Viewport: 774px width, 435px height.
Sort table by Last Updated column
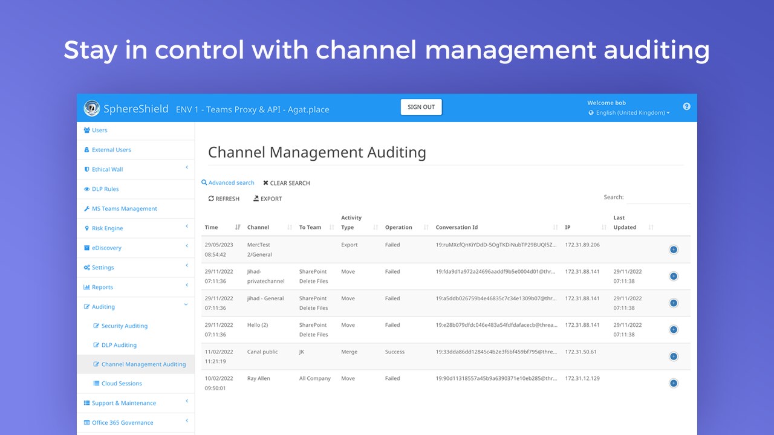pos(651,228)
